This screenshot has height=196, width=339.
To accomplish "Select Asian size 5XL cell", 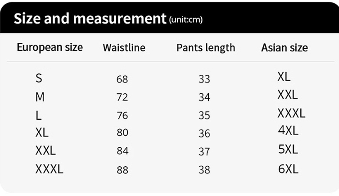I will tap(288, 149).
